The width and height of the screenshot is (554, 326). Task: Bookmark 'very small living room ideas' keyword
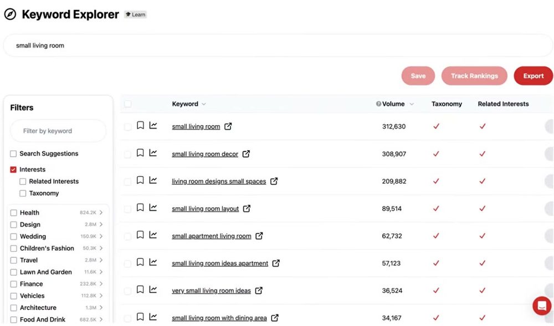[x=140, y=289]
